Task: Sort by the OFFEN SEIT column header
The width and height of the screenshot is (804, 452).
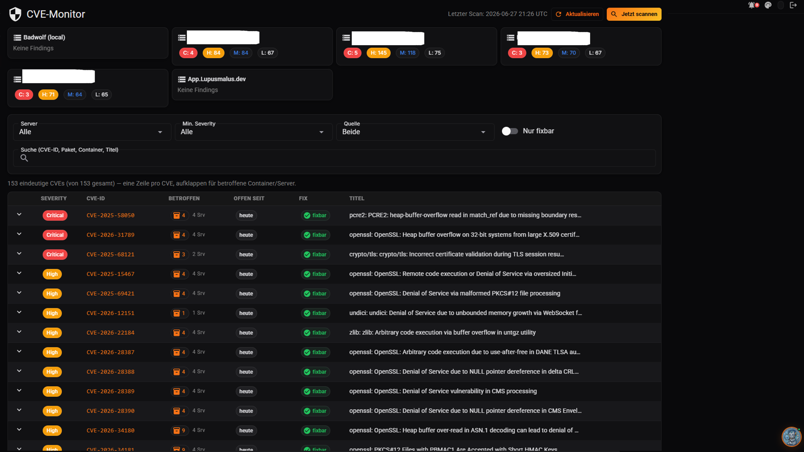Action: click(x=249, y=198)
